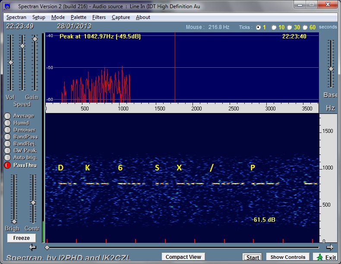
Task: Click the Speed slider handle
Action: (x=22, y=46)
